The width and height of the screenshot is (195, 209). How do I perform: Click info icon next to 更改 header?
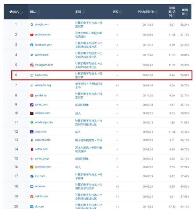click(121, 12)
